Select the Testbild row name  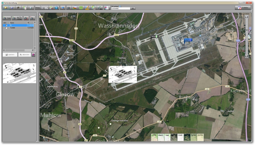pos(13,28)
